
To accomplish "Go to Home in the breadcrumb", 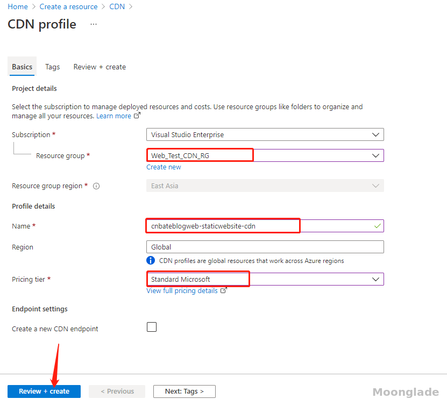I will click(x=18, y=6).
